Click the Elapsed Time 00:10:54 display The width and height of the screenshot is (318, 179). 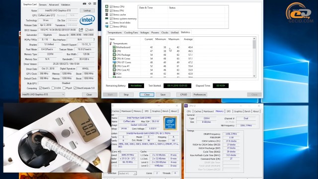(221, 86)
